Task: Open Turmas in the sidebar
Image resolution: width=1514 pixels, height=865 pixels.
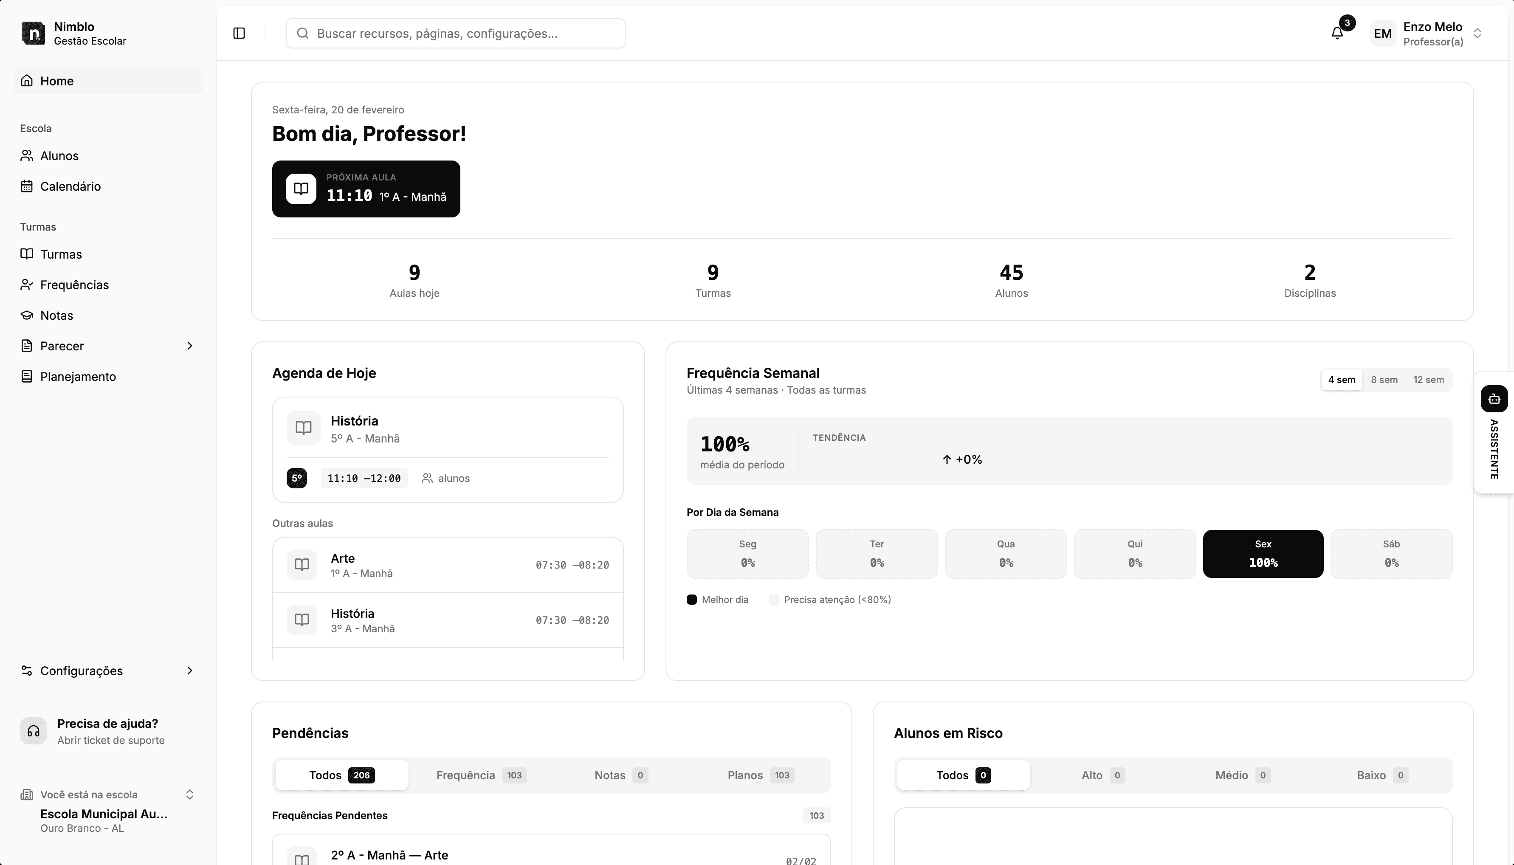Action: point(61,254)
